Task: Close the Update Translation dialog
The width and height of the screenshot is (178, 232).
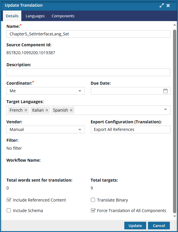Action: pos(168,6)
